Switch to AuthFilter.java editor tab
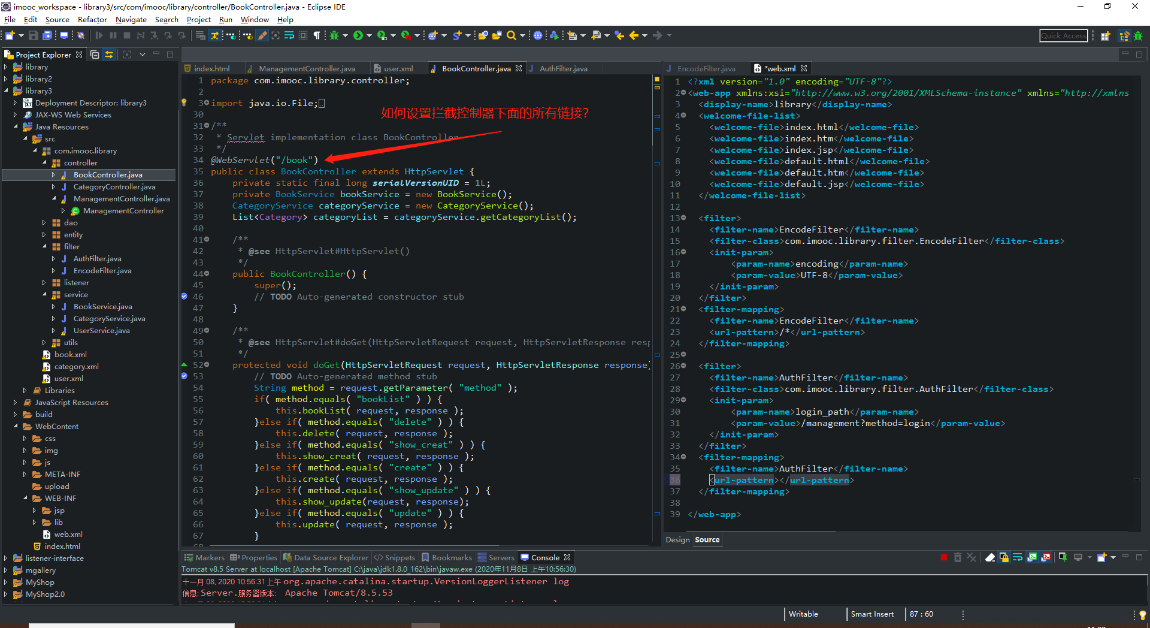Screen dimensions: 1150x628 (563, 69)
